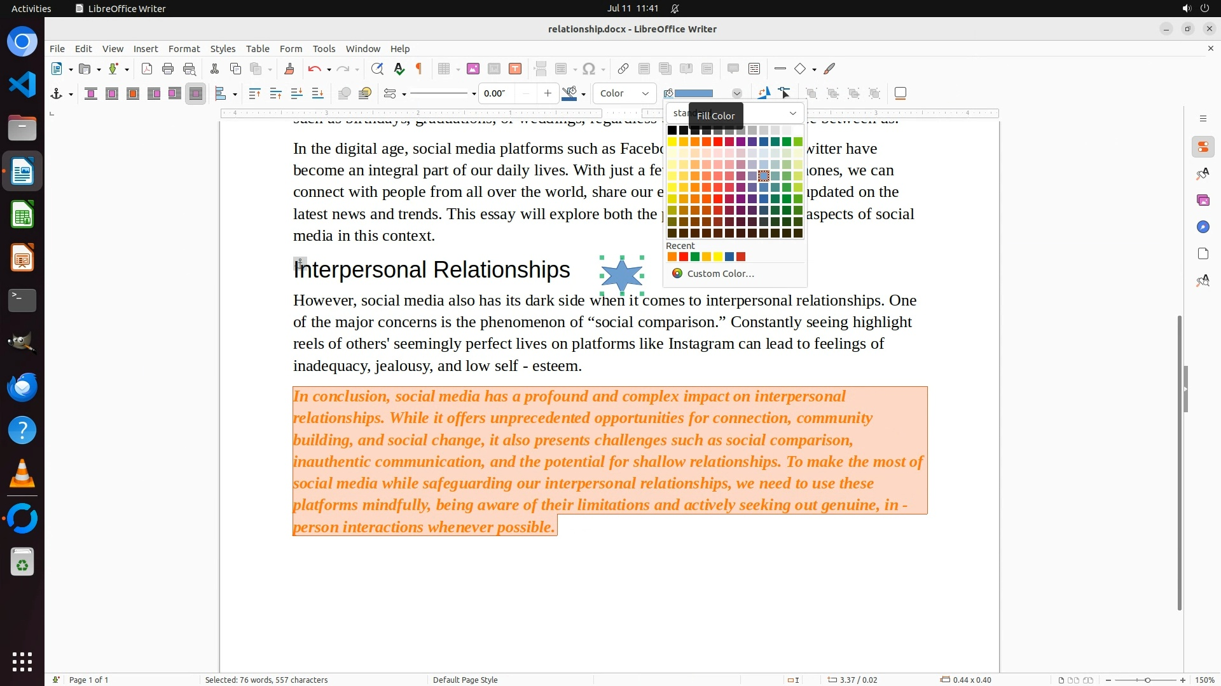Click the Insert Special Character omega icon
The width and height of the screenshot is (1221, 686).
tap(589, 69)
